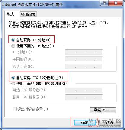Click the IP 地址 input field
The width and height of the screenshot is (125, 130).
click(84, 52)
